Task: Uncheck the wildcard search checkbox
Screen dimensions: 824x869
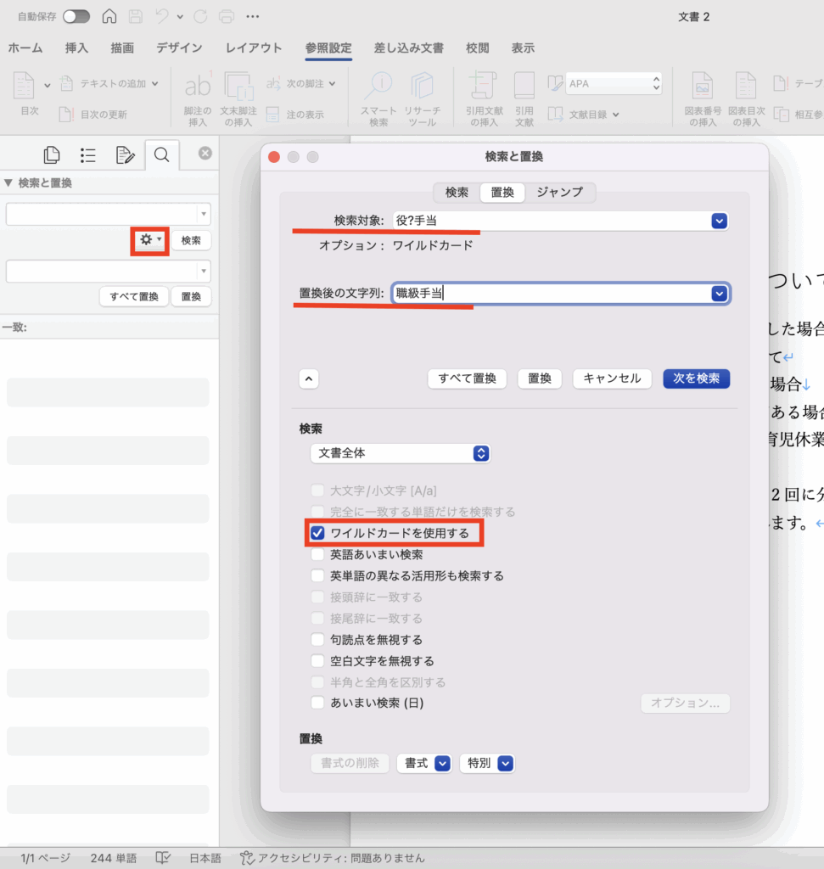Action: point(317,534)
